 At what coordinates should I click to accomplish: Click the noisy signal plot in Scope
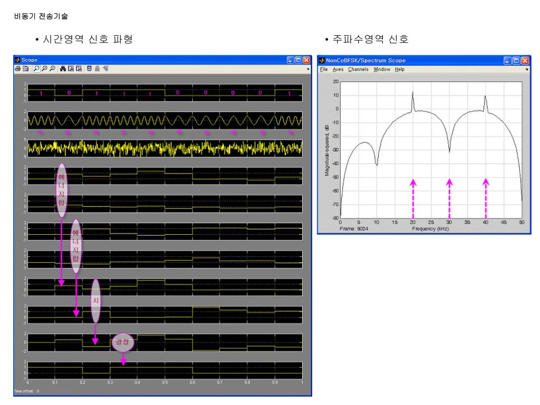click(165, 148)
